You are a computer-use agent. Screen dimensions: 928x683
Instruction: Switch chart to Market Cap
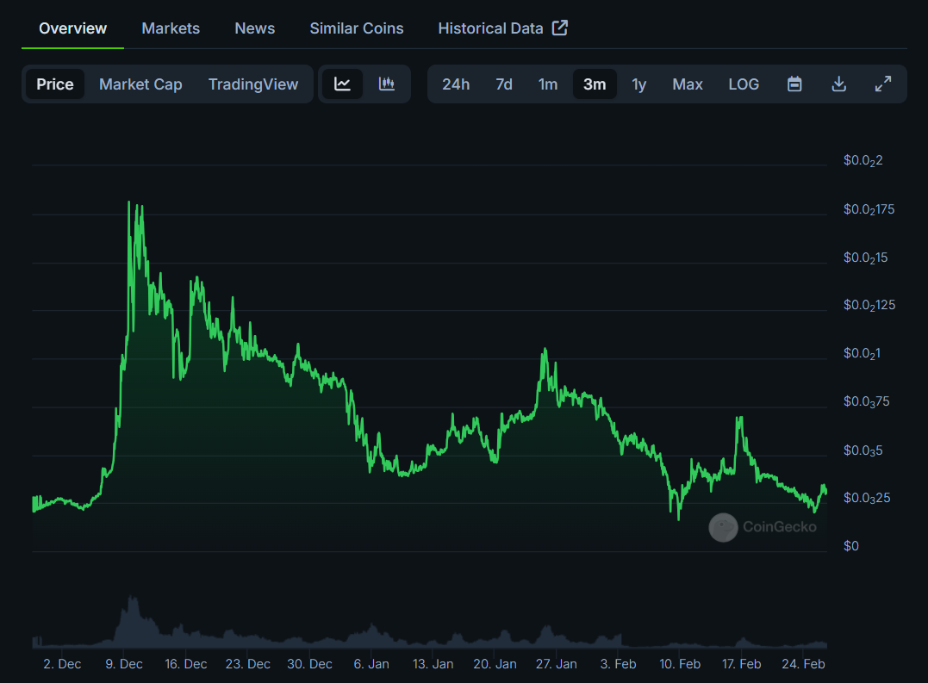(140, 84)
